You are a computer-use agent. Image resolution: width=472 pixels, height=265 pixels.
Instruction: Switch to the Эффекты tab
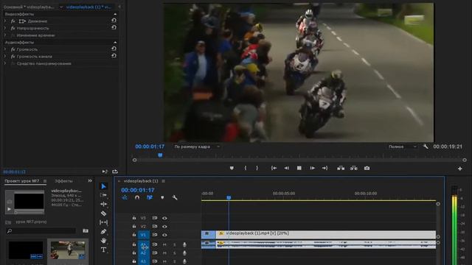pyautogui.click(x=63, y=181)
